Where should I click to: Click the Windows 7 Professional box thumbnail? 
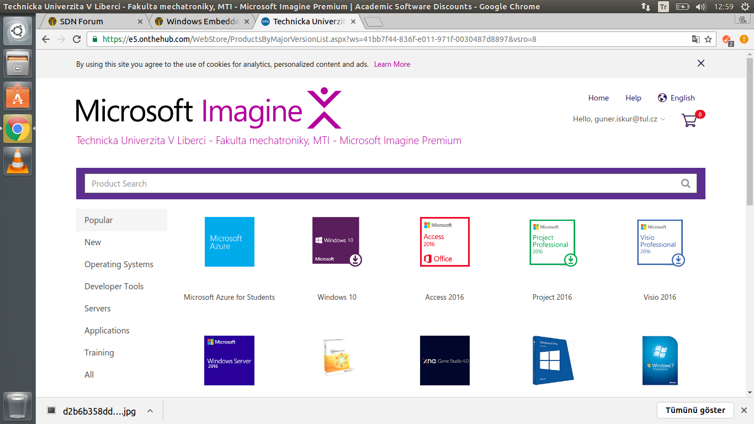[x=660, y=361]
